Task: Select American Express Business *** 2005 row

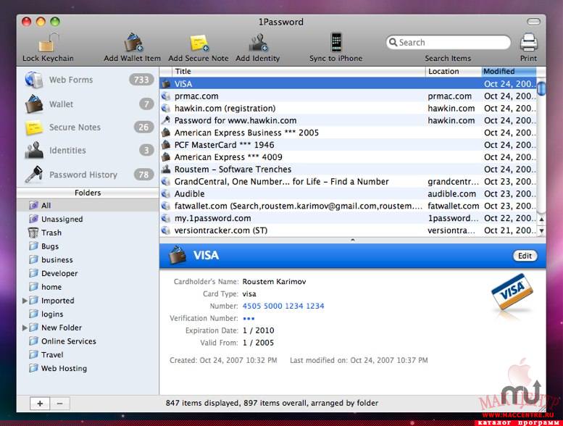Action: coord(348,133)
